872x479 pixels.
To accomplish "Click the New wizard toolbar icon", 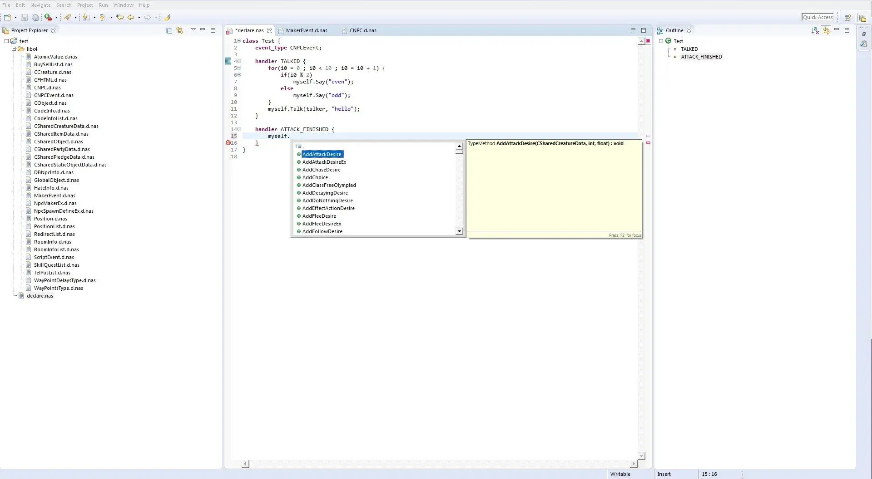I will 7,17.
